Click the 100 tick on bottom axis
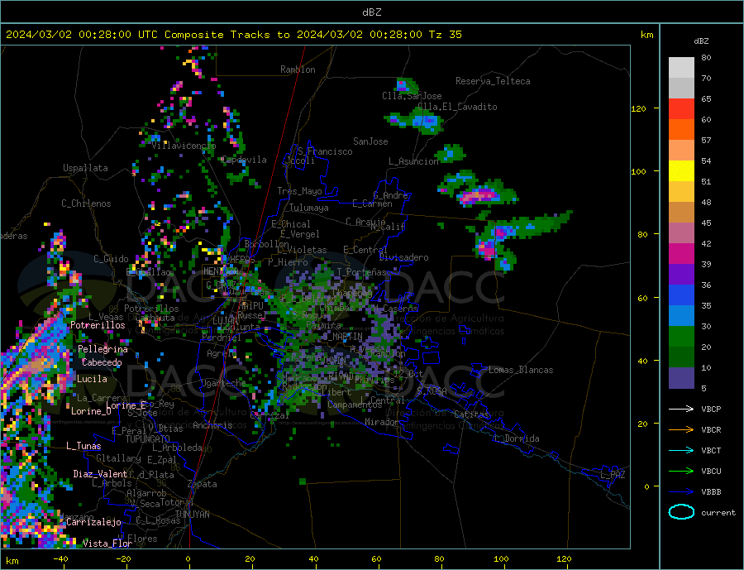This screenshot has height=570, width=744. coord(501,559)
